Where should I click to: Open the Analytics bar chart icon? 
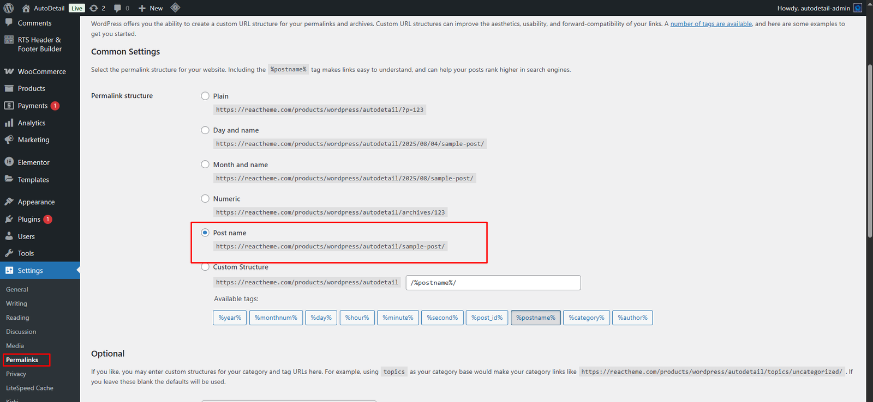9,123
